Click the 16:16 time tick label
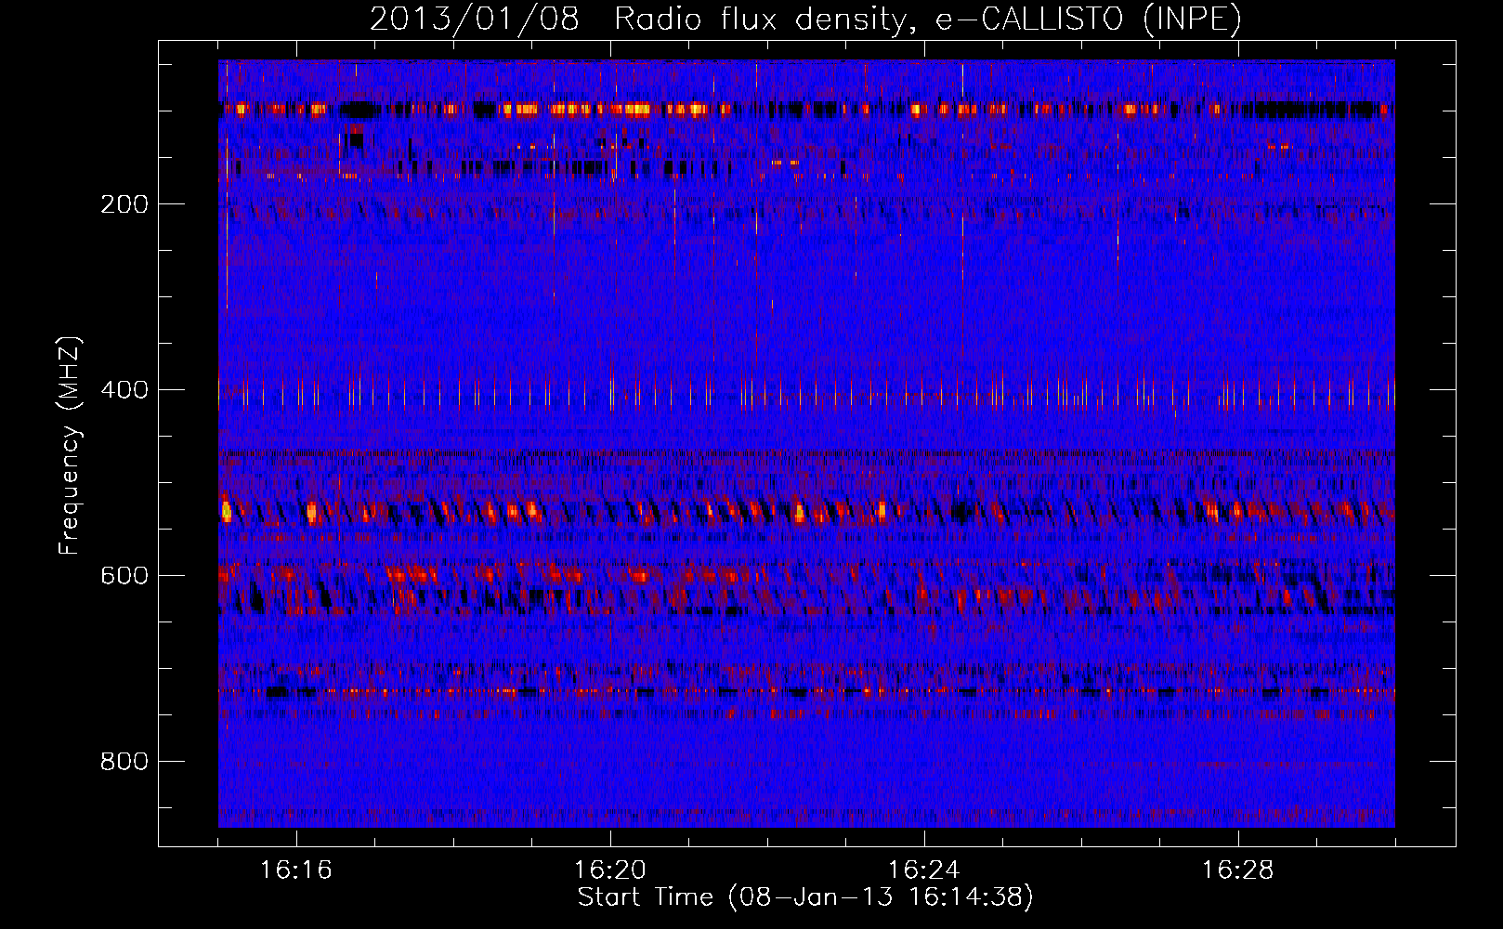This screenshot has width=1503, height=929. [296, 870]
